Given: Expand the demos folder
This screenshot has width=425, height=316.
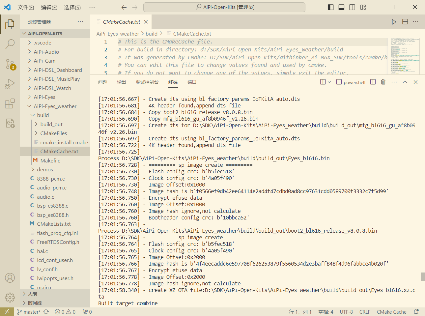Looking at the screenshot, I should coord(55,170).
